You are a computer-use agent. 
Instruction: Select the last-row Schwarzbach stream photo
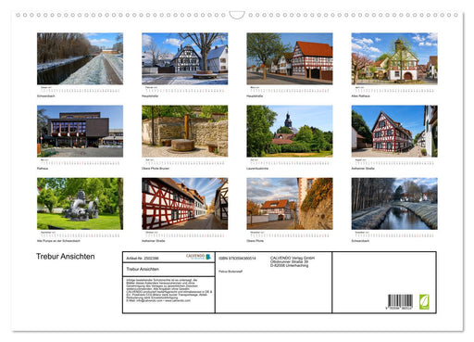pyautogui.click(x=394, y=203)
